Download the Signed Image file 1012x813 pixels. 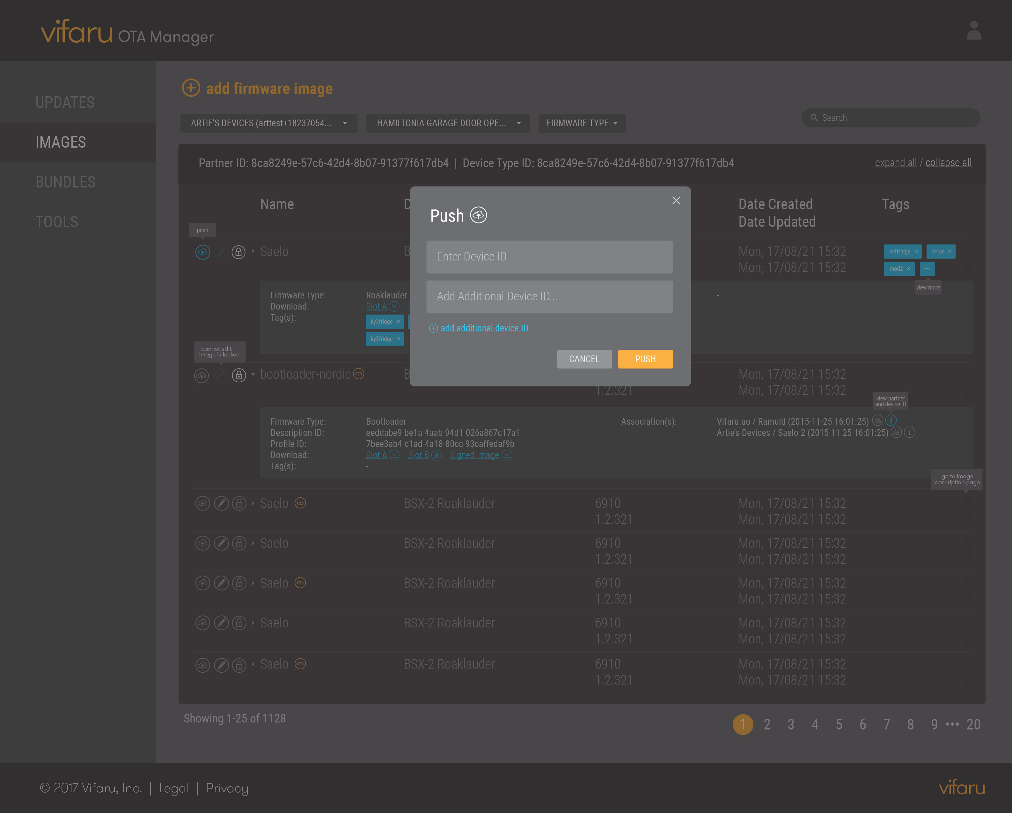[481, 455]
